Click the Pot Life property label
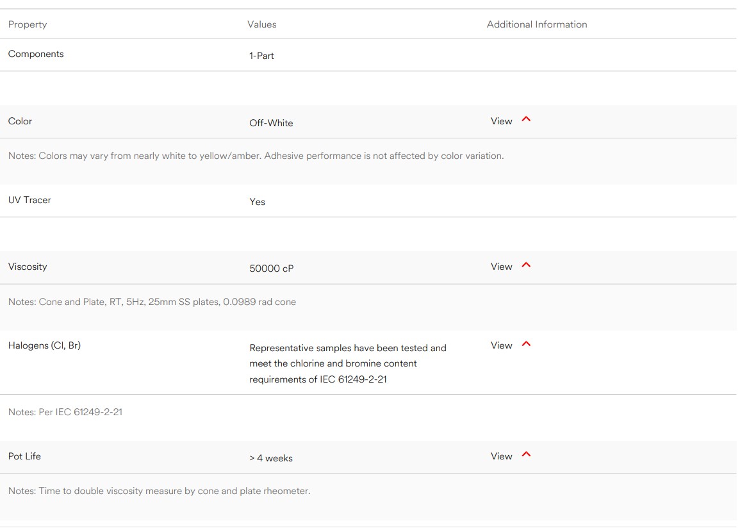The image size is (740, 528). click(24, 456)
